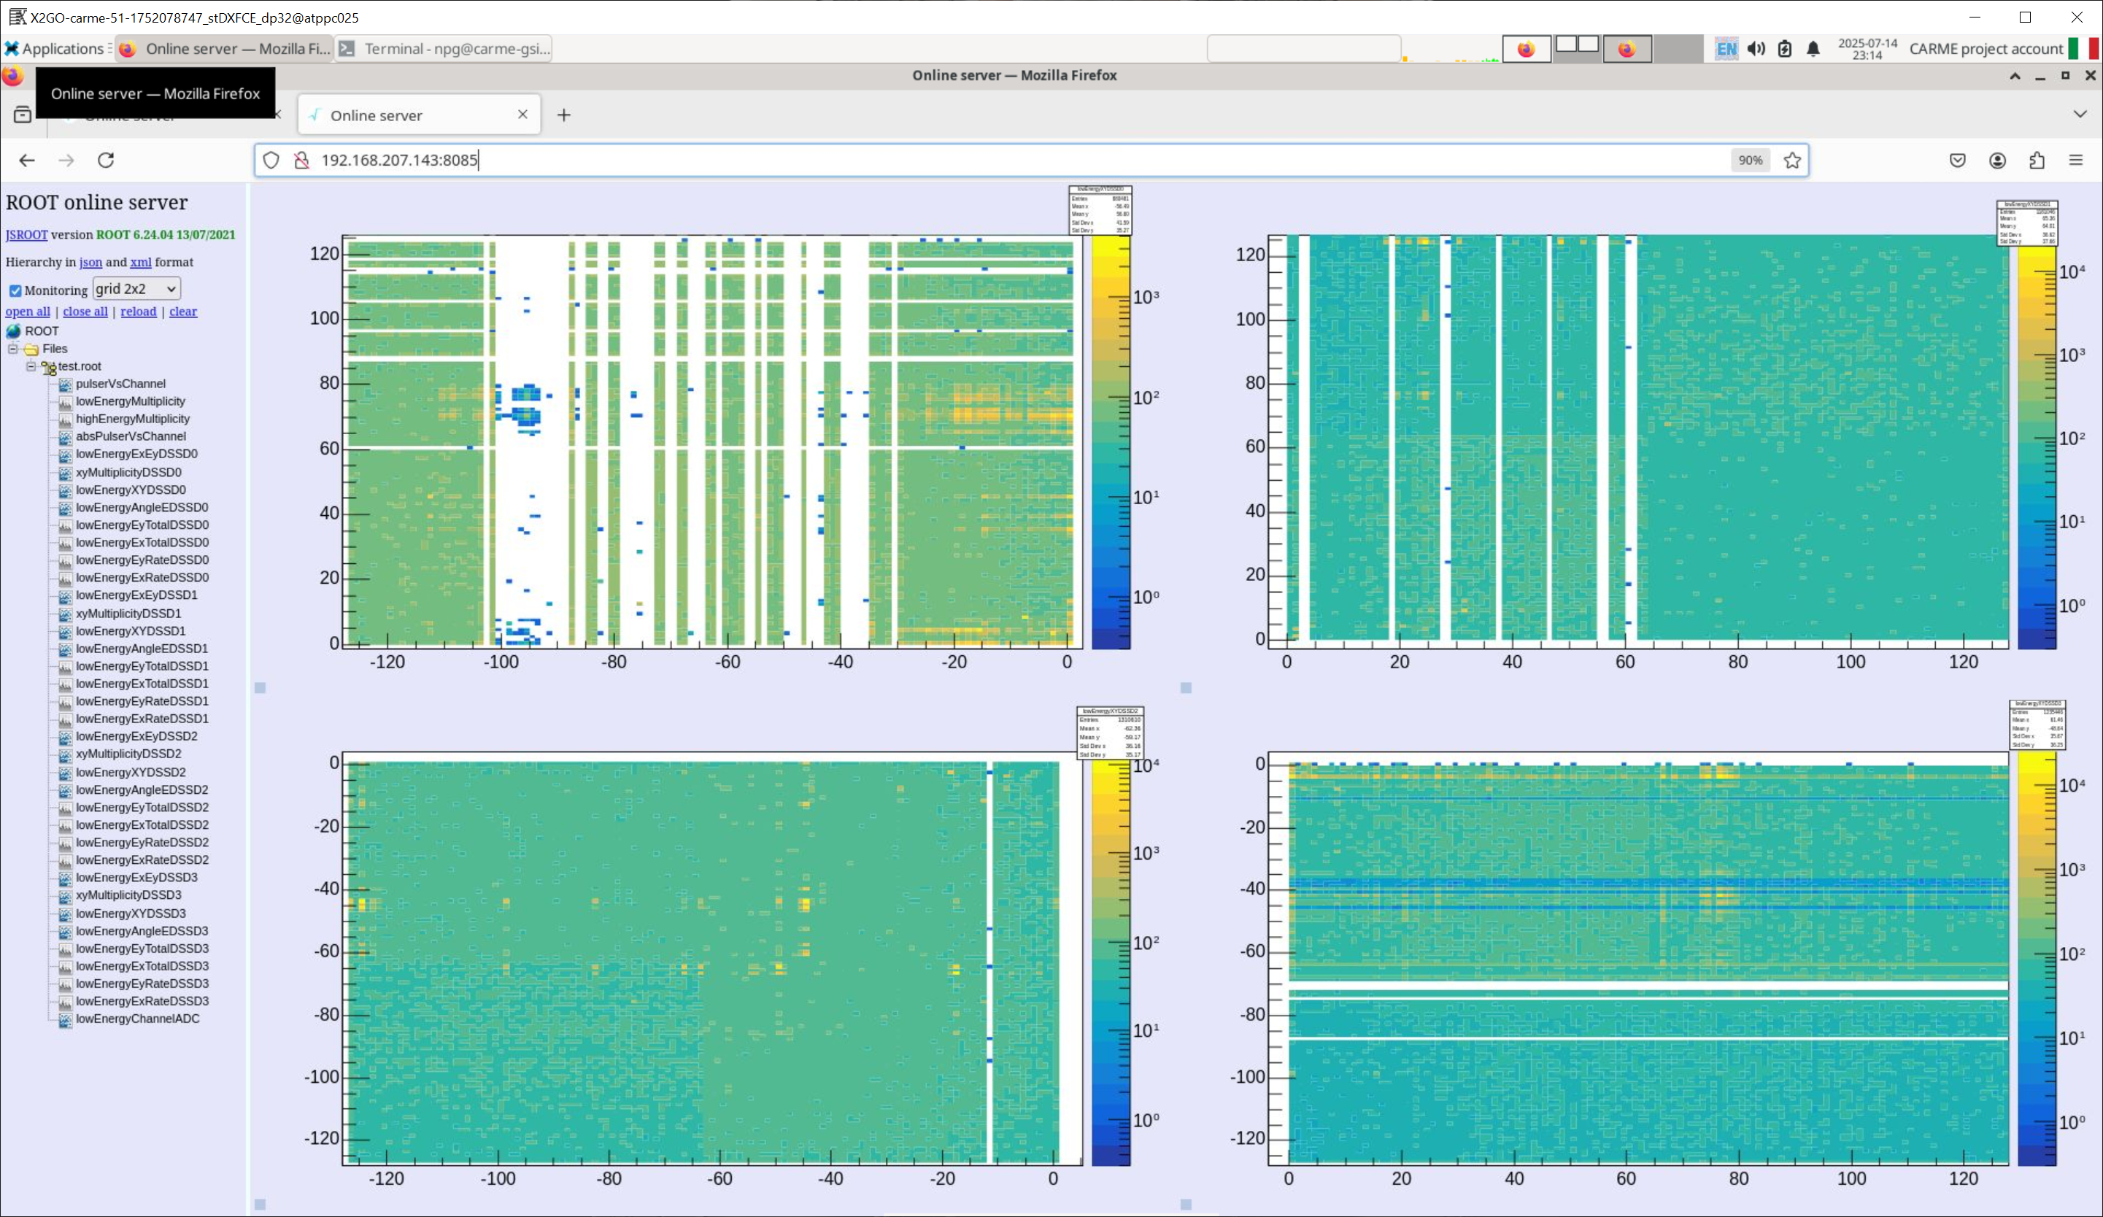Collapse the Files folder node
Image resolution: width=2103 pixels, height=1217 pixels.
[13, 349]
